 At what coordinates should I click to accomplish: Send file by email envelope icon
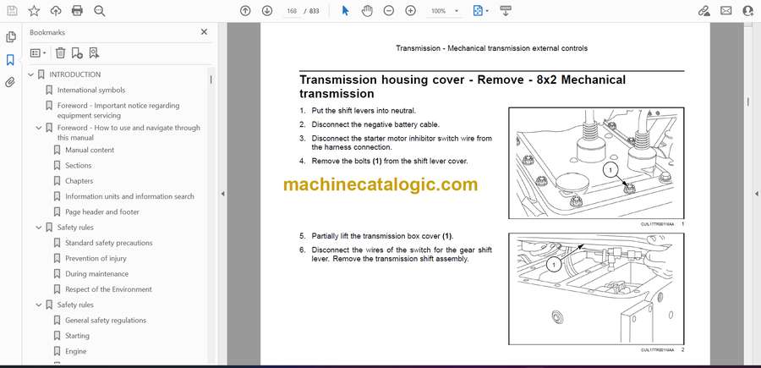(726, 11)
